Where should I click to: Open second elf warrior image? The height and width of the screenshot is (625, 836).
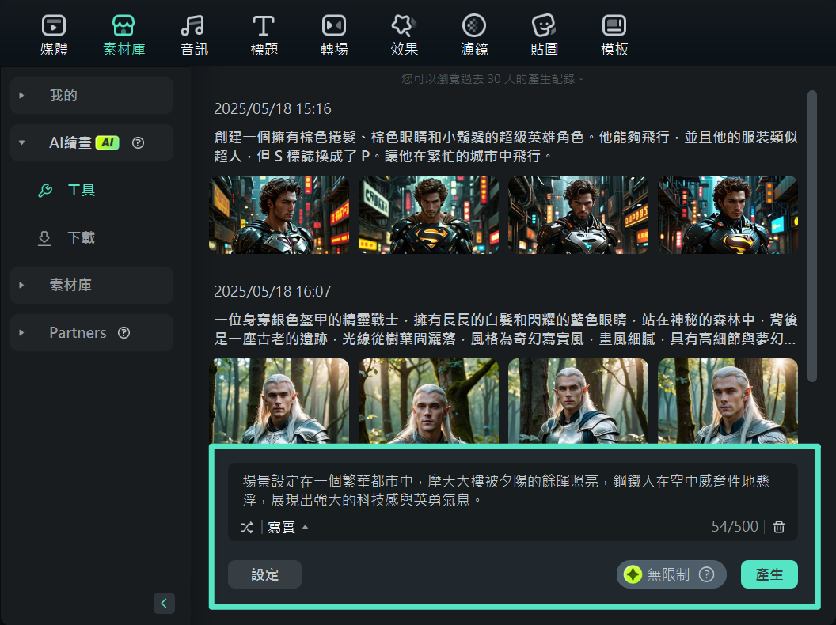coord(428,400)
